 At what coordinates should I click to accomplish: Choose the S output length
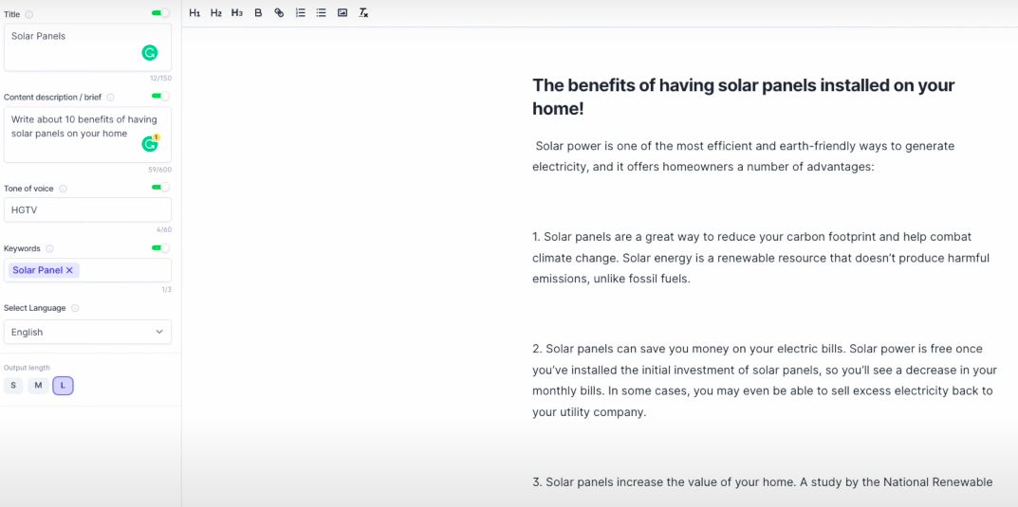(13, 386)
